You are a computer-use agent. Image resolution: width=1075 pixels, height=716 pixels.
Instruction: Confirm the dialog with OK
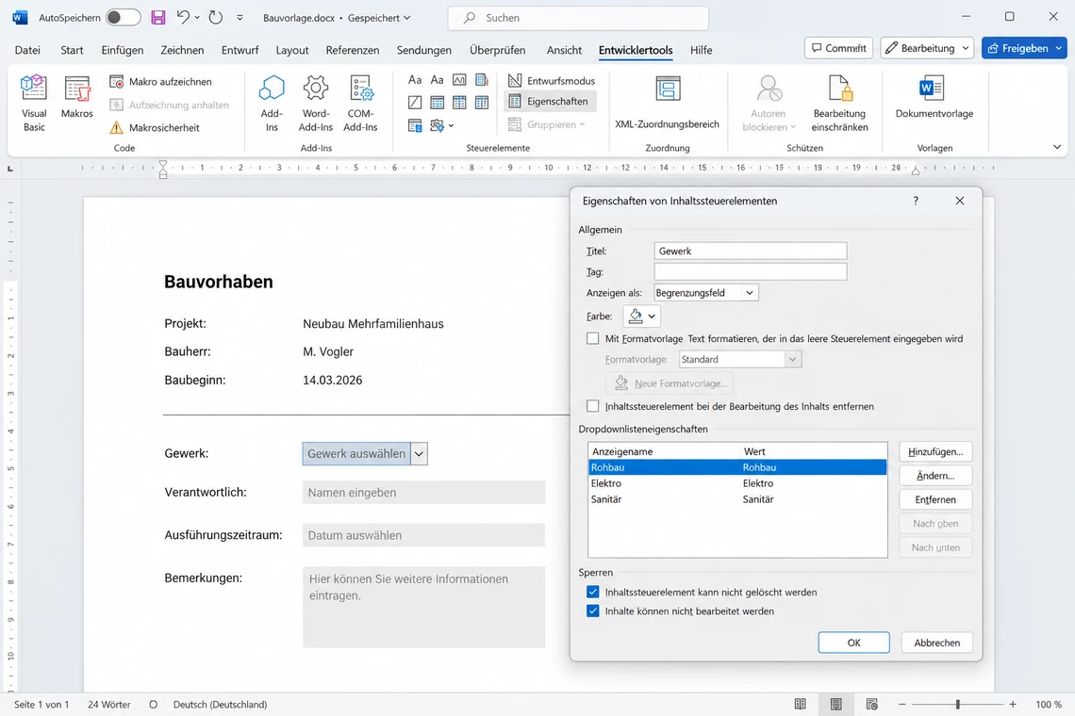(x=853, y=643)
